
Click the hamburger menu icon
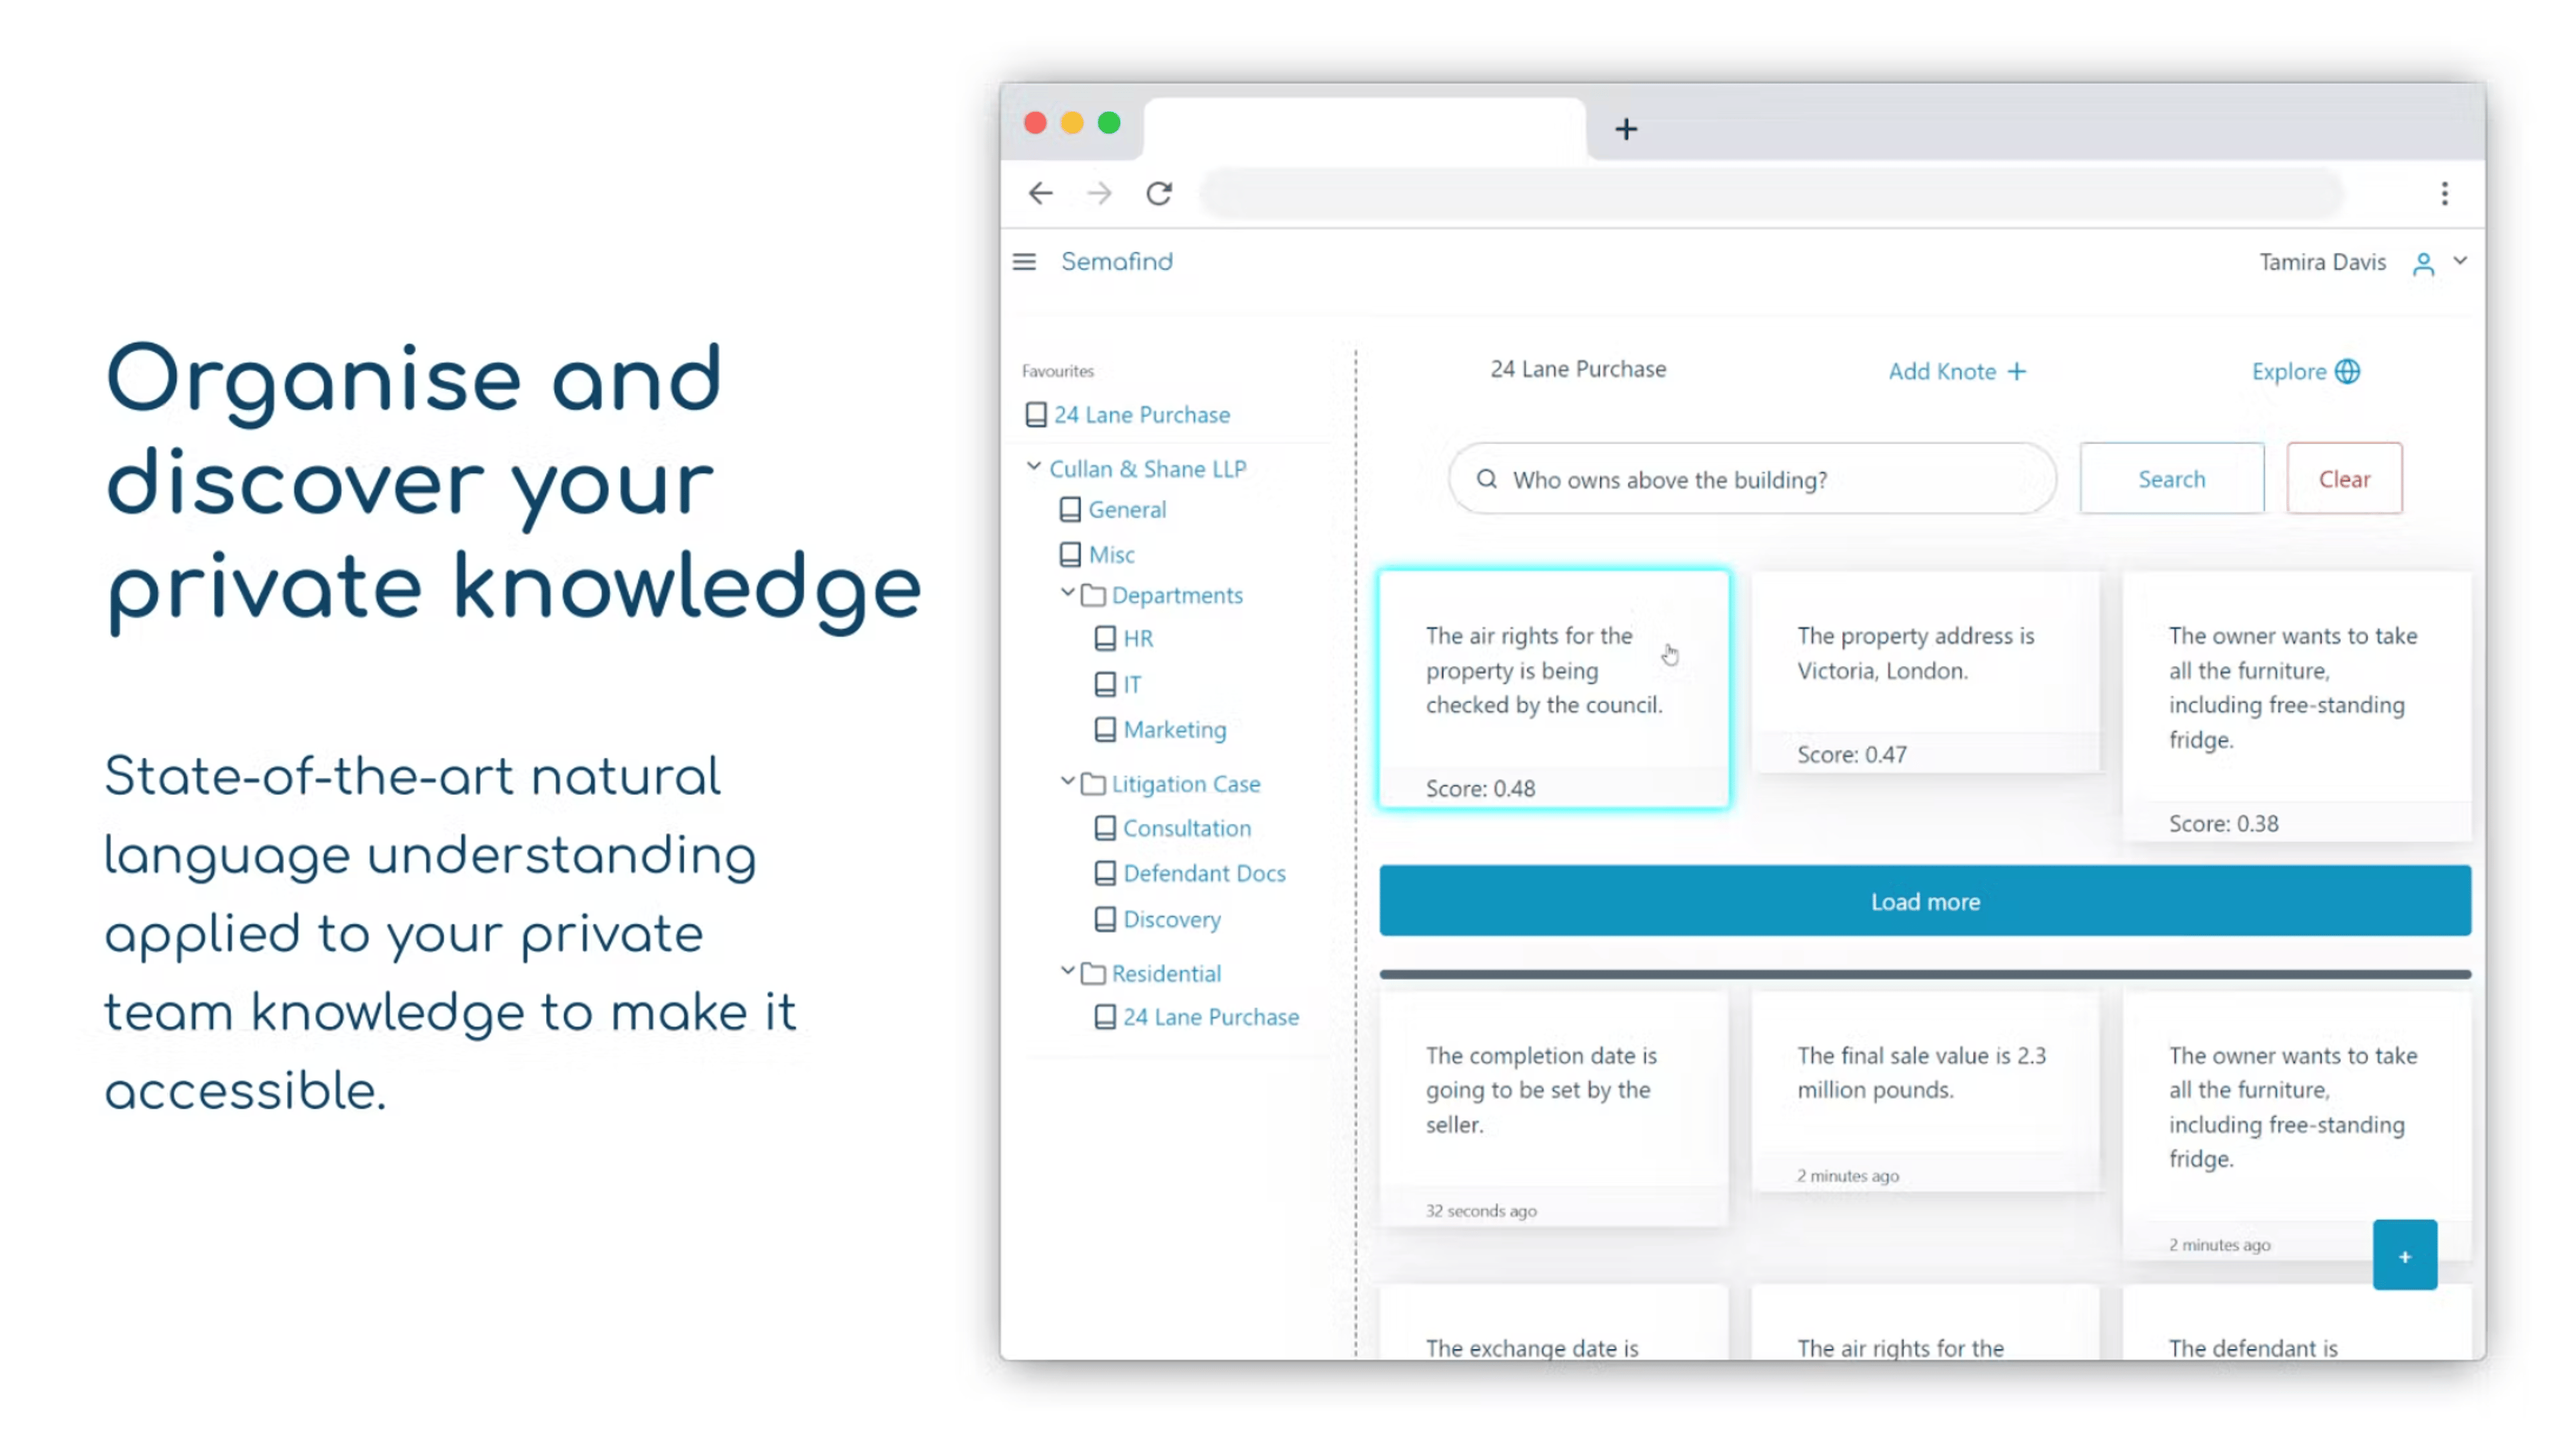tap(1026, 262)
